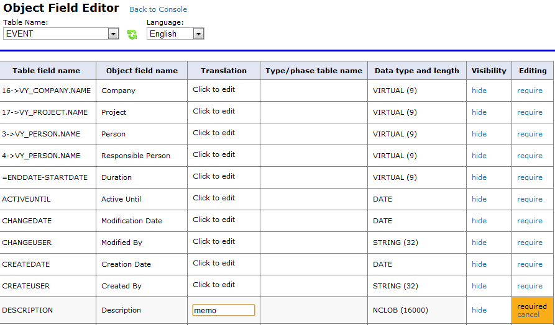The image size is (555, 325).
Task: Require the Project field
Action: click(530, 112)
